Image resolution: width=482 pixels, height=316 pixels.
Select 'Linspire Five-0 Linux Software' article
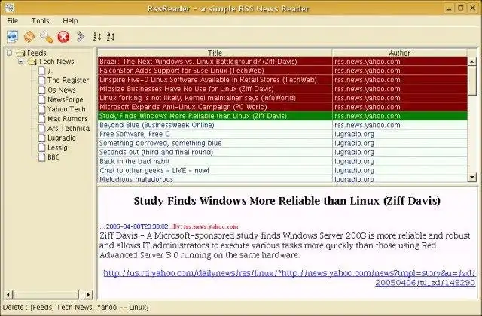[x=282, y=80]
